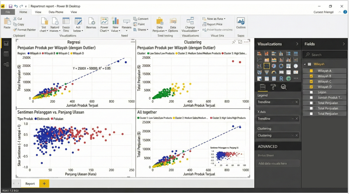Open the Analytics magnifier tab

284,87
